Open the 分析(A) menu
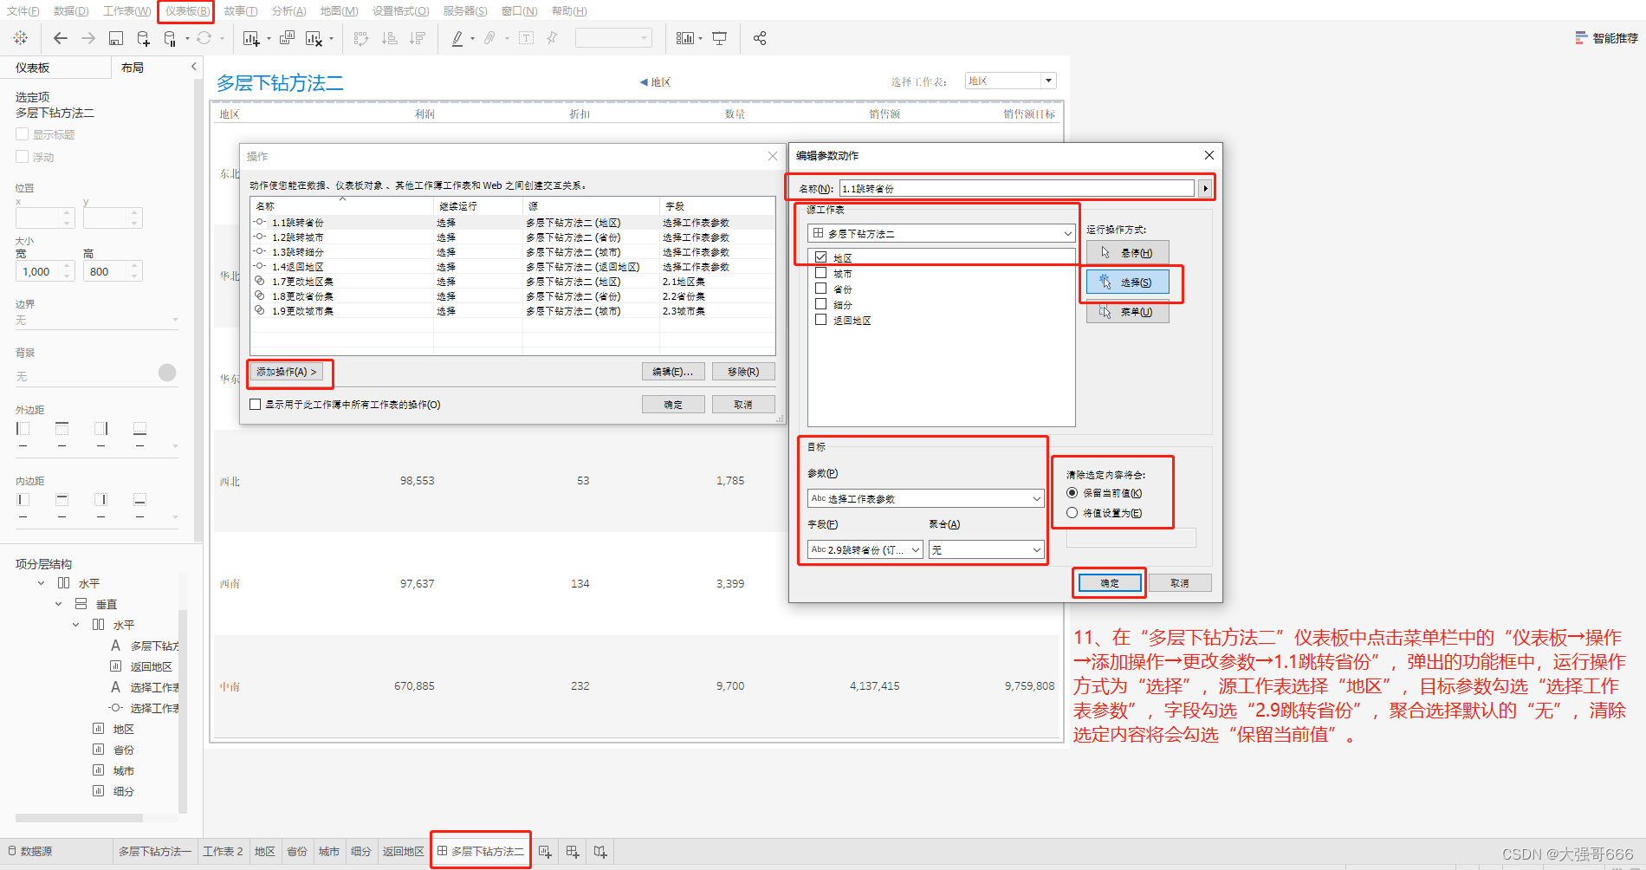 click(288, 11)
